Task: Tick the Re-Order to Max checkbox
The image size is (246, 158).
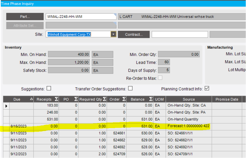Action: click(x=160, y=78)
